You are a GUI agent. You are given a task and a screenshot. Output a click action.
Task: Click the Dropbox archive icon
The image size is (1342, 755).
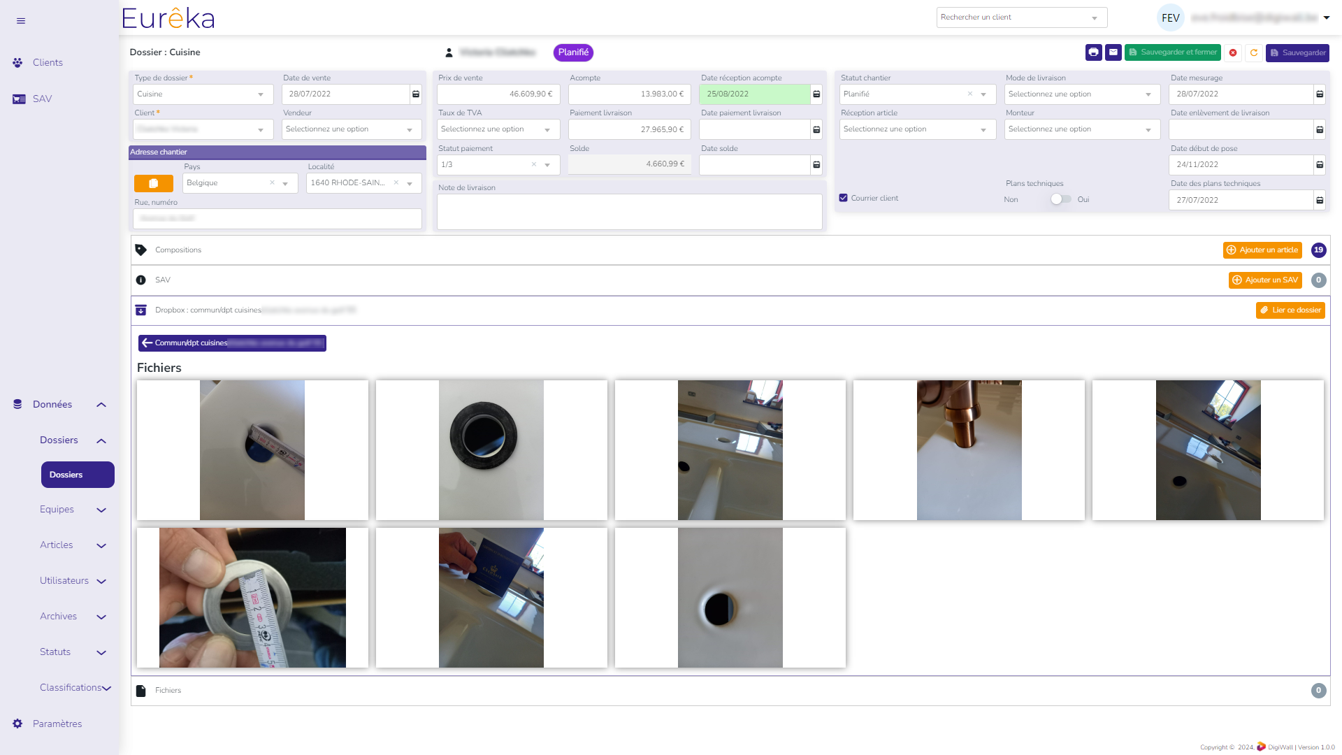pos(140,310)
